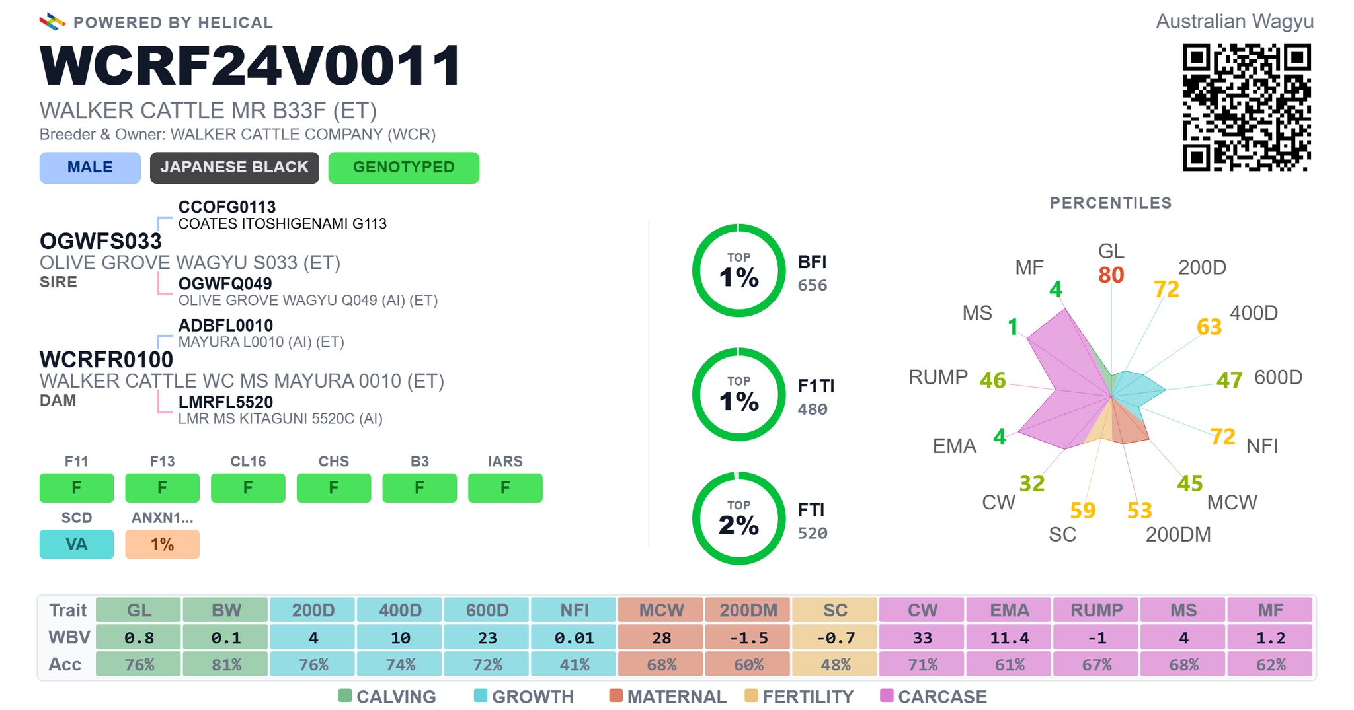1354x710 pixels.
Task: Open sire OGWFS033 link
Action: pos(100,242)
